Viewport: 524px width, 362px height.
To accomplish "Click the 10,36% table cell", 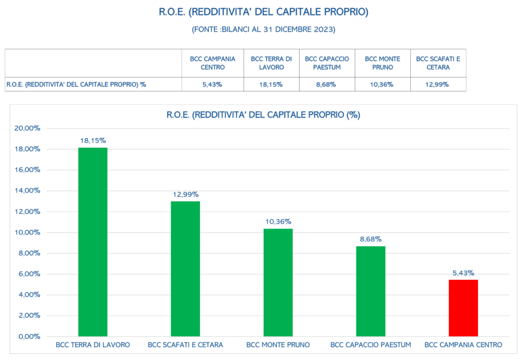I will coord(382,85).
